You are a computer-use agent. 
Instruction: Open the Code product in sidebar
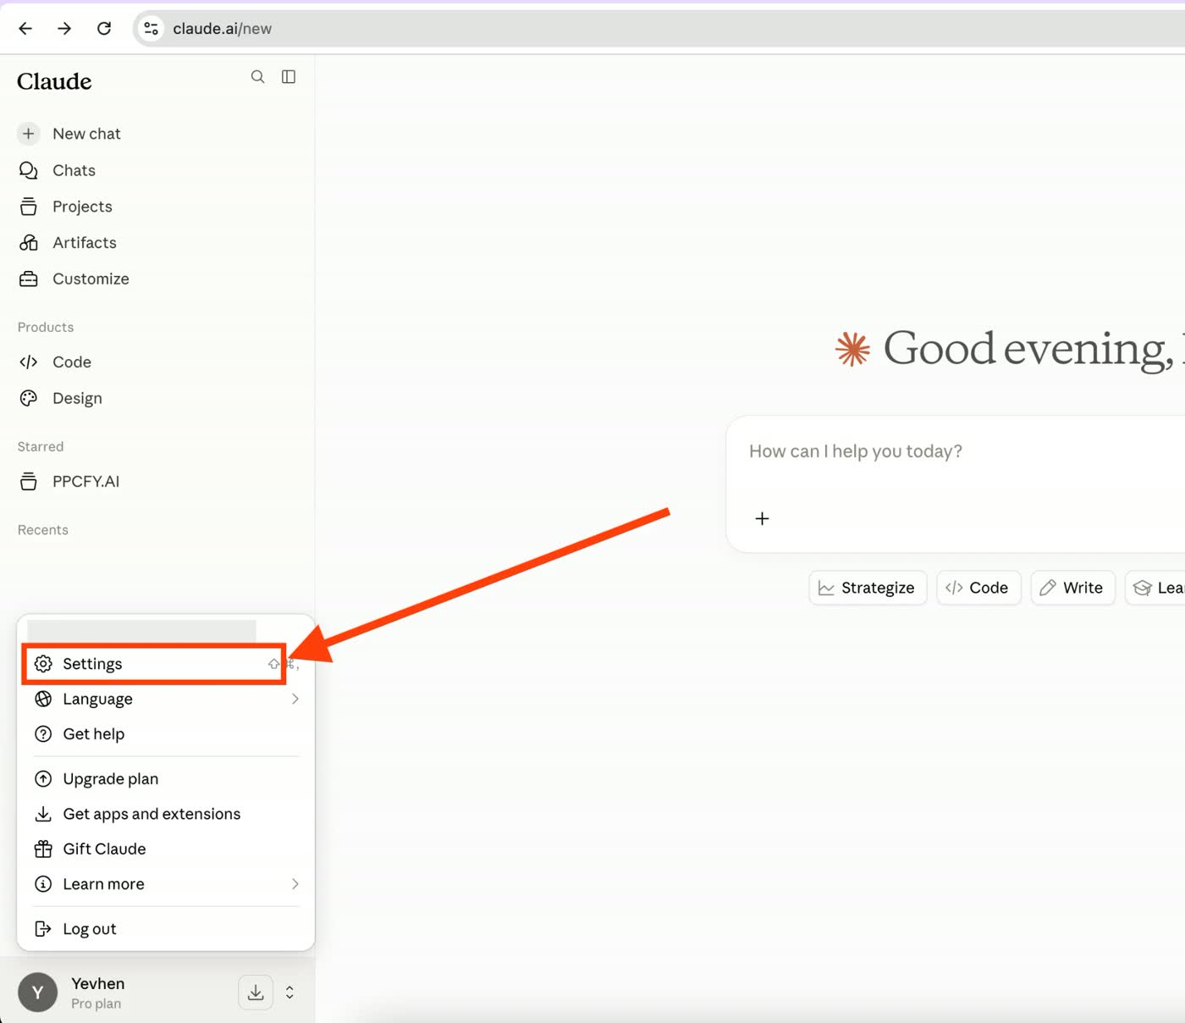(72, 362)
